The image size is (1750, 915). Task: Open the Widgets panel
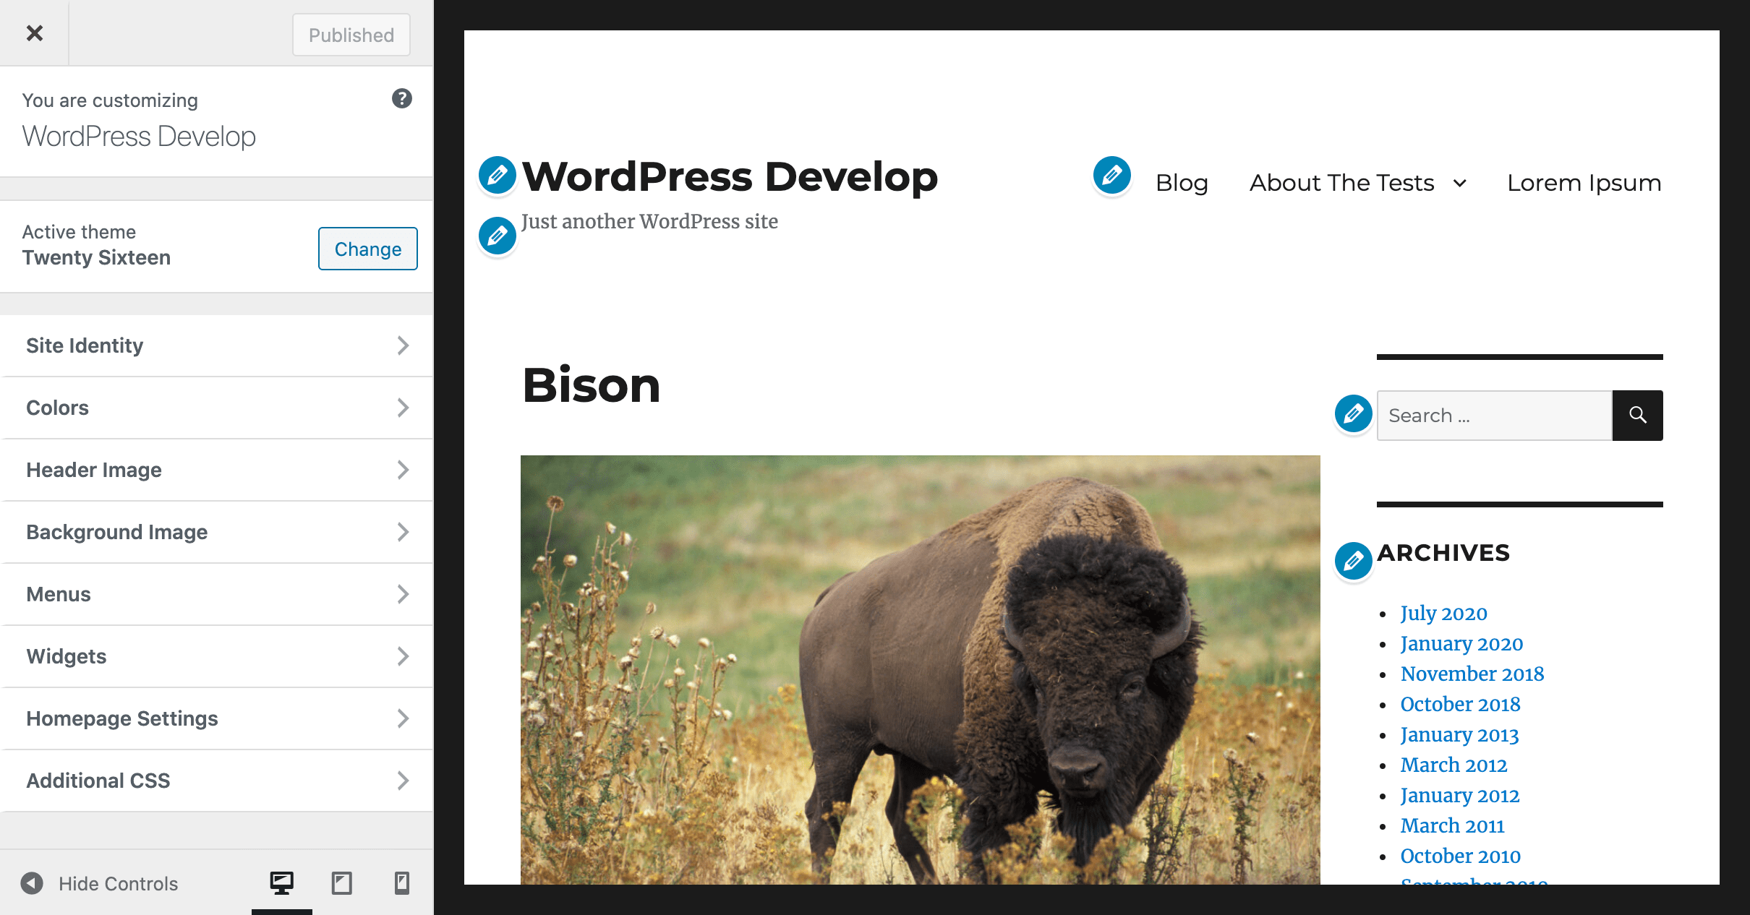click(216, 656)
